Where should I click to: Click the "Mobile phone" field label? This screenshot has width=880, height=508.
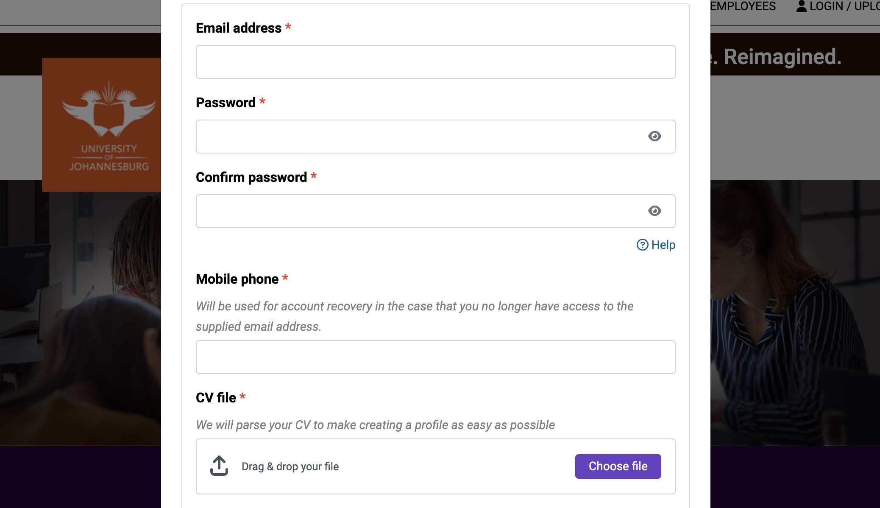coord(237,279)
